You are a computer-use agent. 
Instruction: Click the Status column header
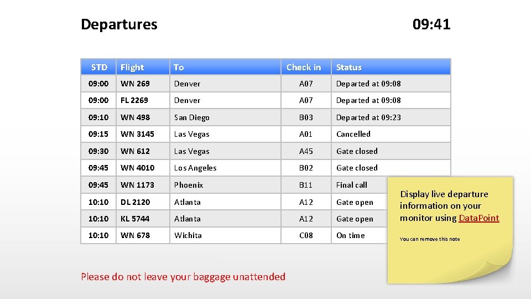coord(391,67)
